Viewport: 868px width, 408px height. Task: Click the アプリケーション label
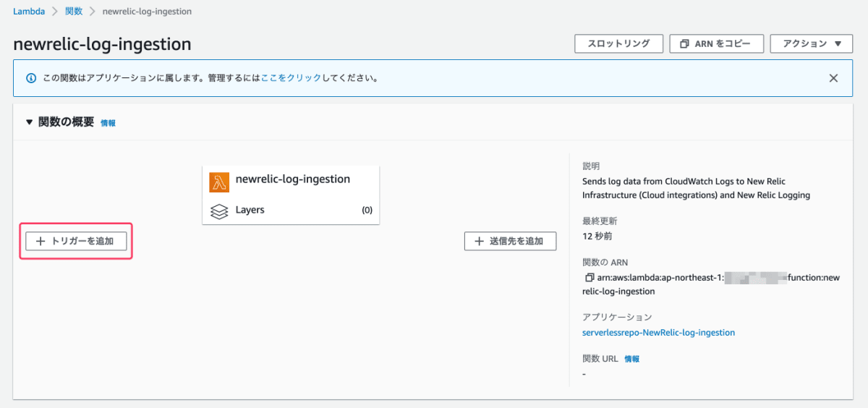[617, 318]
